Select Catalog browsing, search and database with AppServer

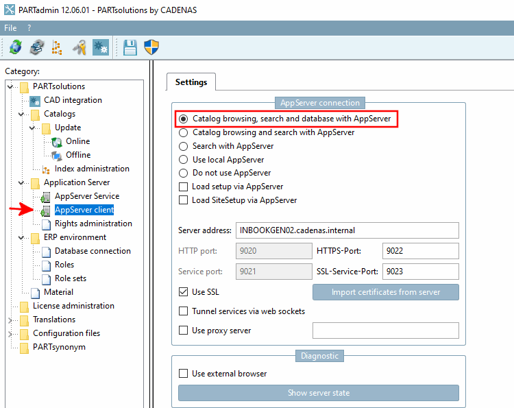click(183, 119)
